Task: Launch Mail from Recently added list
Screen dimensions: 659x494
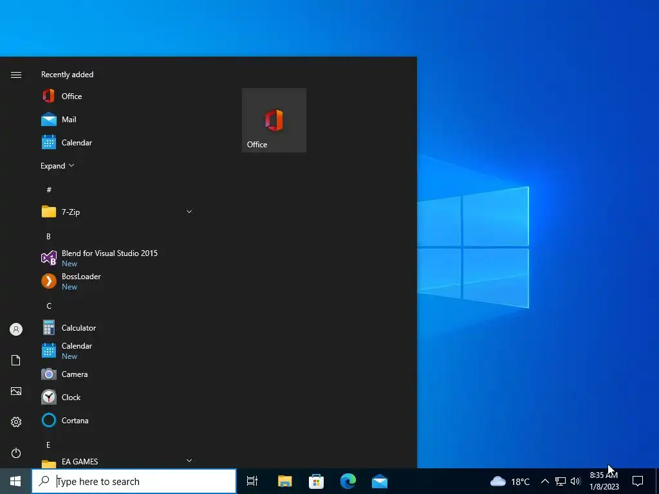Action: tap(118, 119)
